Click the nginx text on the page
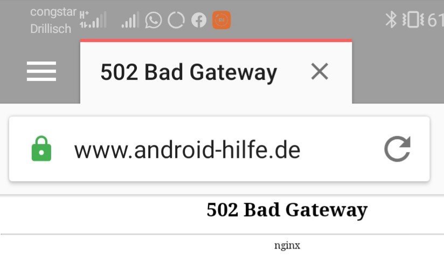Viewport: 444px width, 269px height. 287,245
